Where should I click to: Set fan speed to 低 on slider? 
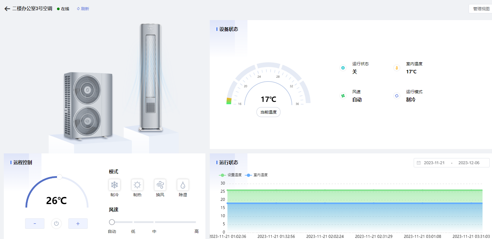pyautogui.click(x=133, y=222)
